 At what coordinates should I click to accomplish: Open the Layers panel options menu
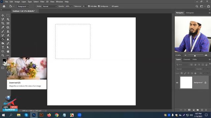[210, 59]
